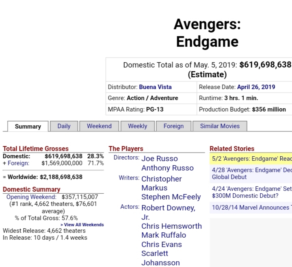
Task: Expand View All Weekends
Action: (x=82, y=225)
